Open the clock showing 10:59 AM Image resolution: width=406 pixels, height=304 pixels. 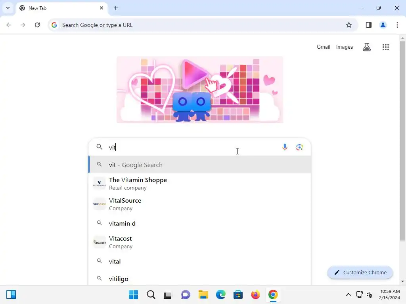pos(389,294)
